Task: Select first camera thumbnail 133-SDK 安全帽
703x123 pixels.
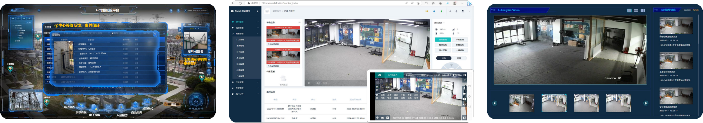Action: click(522, 103)
